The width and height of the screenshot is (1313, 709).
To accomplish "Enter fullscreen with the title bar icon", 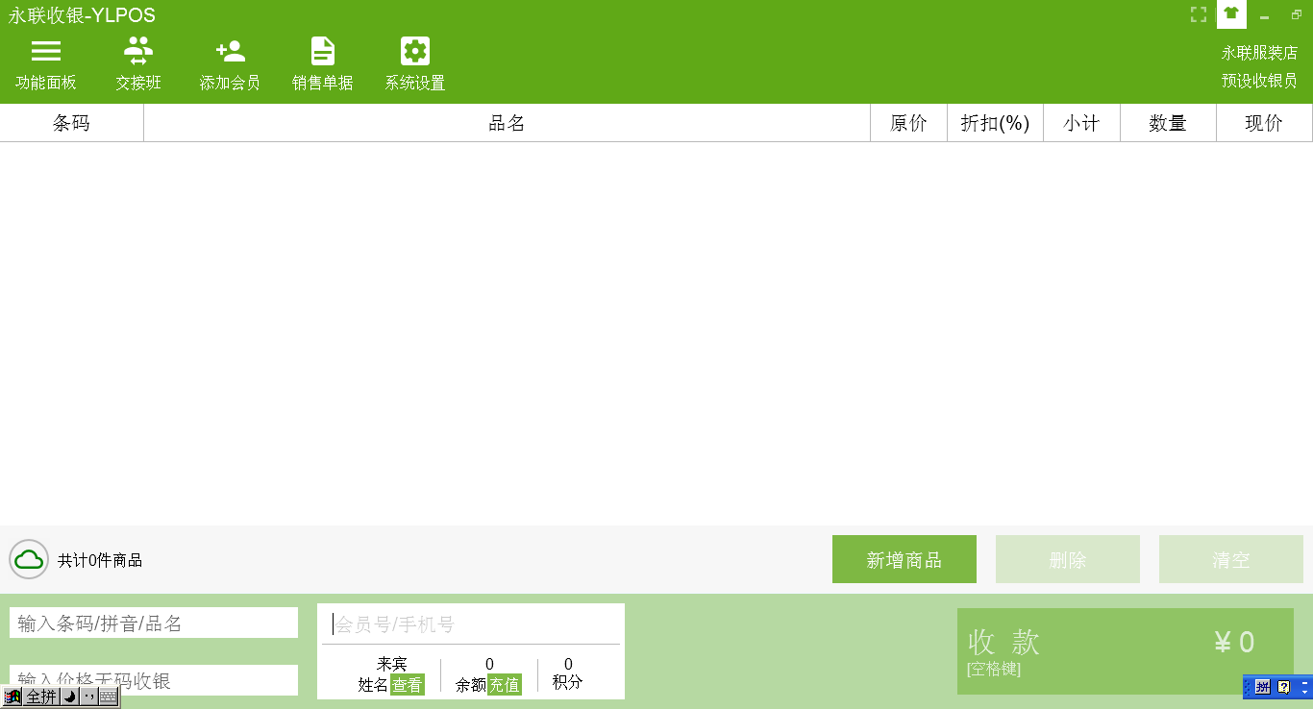I will point(1198,14).
